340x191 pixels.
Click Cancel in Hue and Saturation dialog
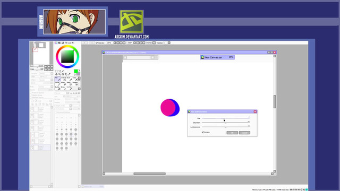click(244, 133)
